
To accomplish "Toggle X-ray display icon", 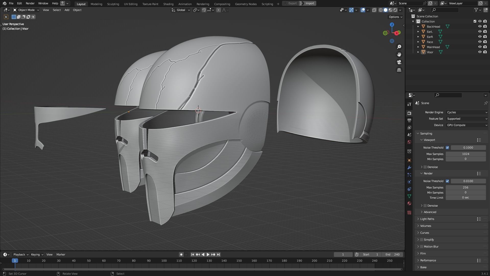I will pos(374,10).
